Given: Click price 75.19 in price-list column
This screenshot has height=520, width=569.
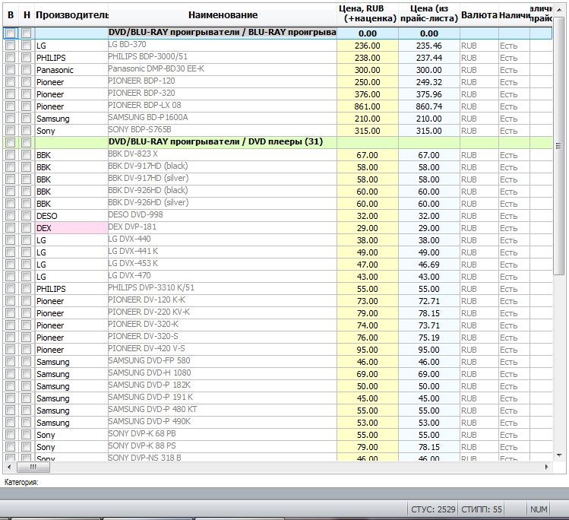Looking at the screenshot, I should pyautogui.click(x=429, y=338).
